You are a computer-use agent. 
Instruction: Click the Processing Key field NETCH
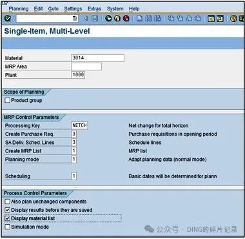[x=79, y=125]
